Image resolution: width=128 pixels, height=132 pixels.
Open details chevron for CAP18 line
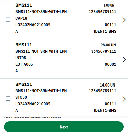pos(124,20)
